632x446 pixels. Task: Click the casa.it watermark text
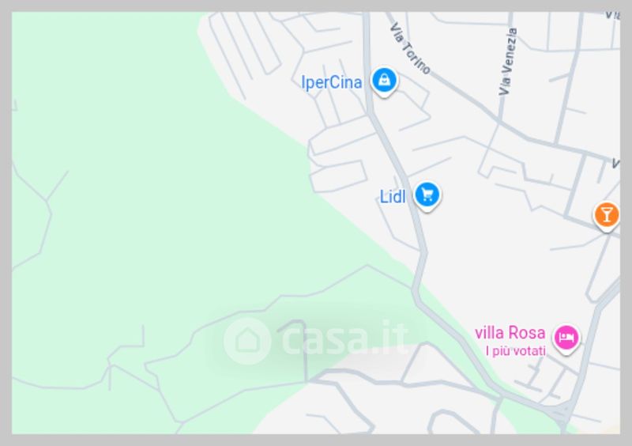coord(344,339)
